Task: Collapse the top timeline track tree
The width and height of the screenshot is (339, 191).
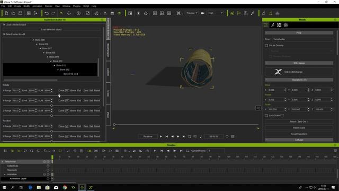Action: point(2,162)
